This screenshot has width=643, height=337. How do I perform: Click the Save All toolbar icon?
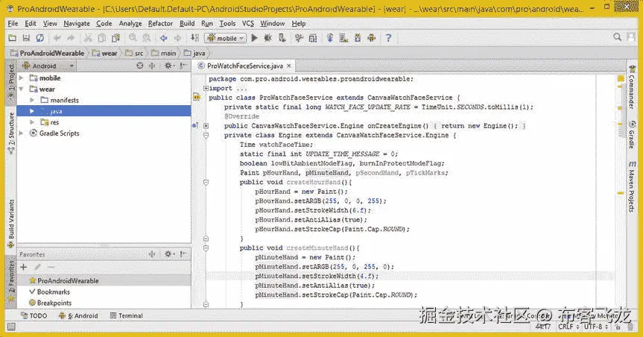tap(26, 38)
